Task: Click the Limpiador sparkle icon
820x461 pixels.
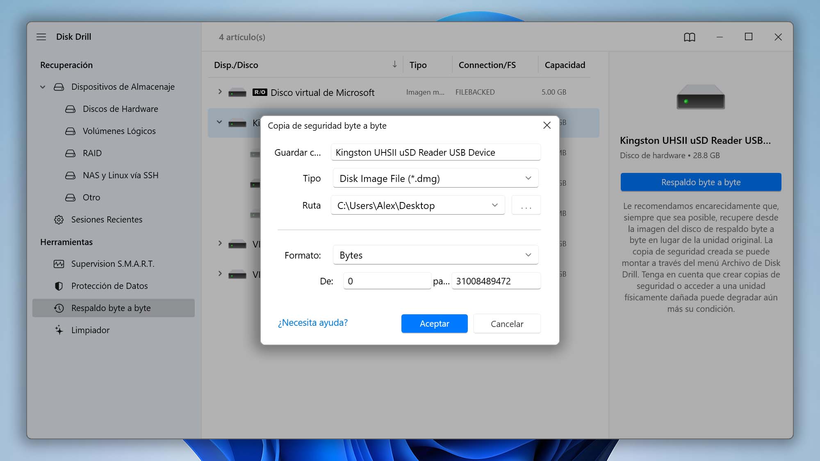Action: point(59,330)
